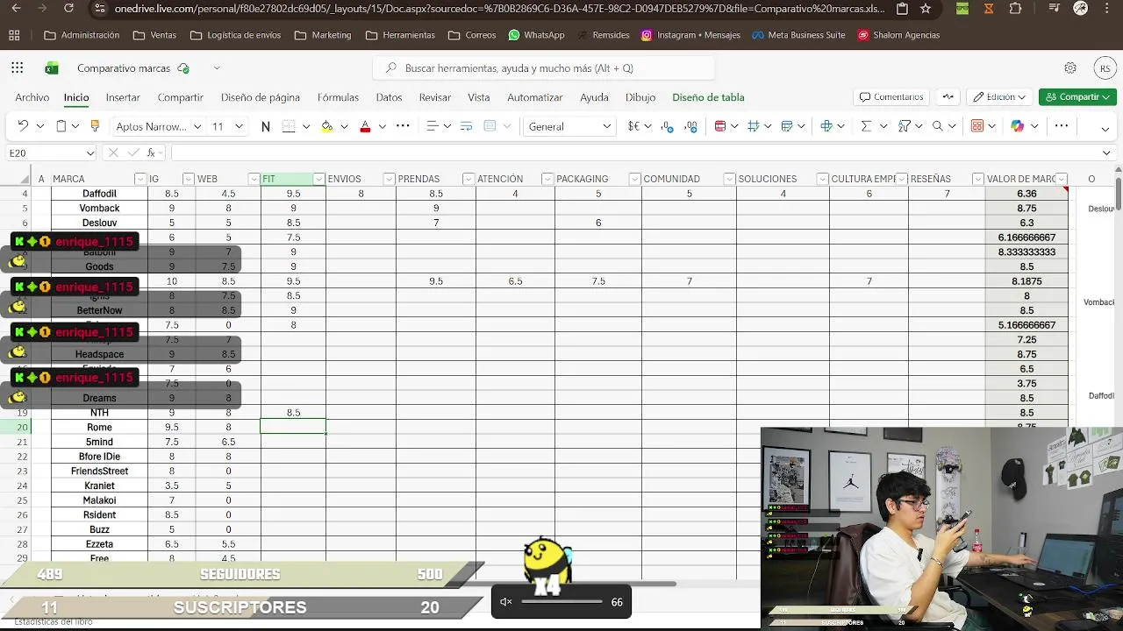Viewport: 1123px width, 631px height.
Task: Click the increase decimal icon
Action: pyautogui.click(x=669, y=126)
